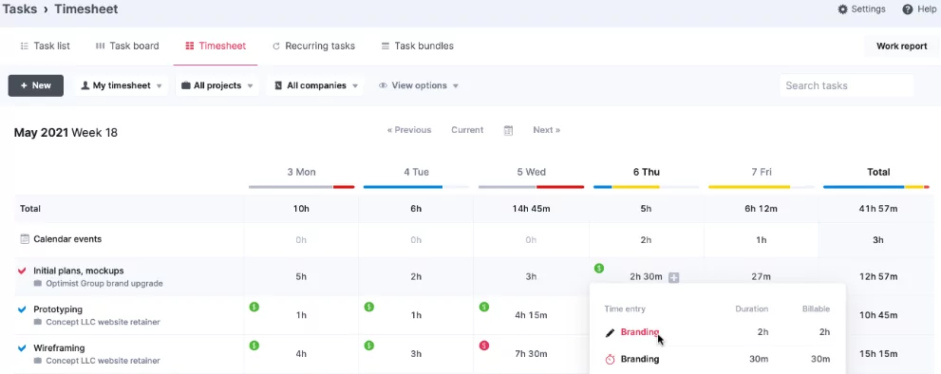This screenshot has height=374, width=941.
Task: Click the 2h Thursday Calendar events cell
Action: (647, 239)
